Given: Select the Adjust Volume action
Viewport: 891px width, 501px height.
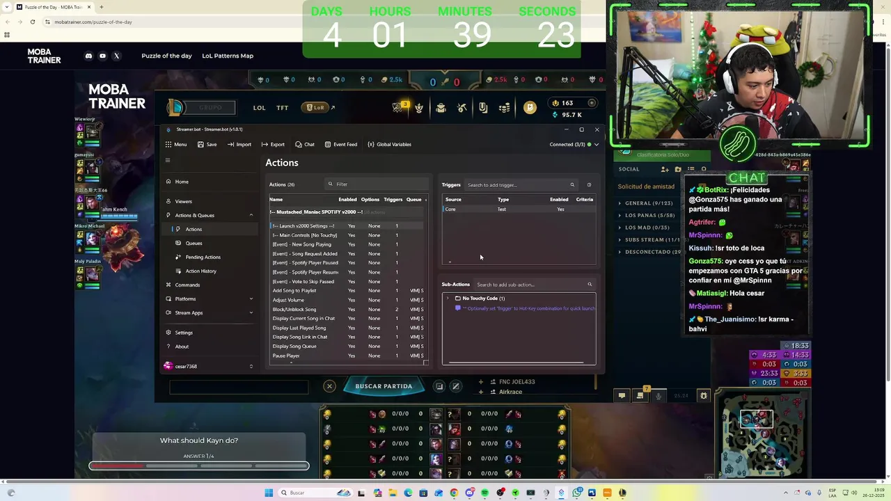Looking at the screenshot, I should (348, 300).
